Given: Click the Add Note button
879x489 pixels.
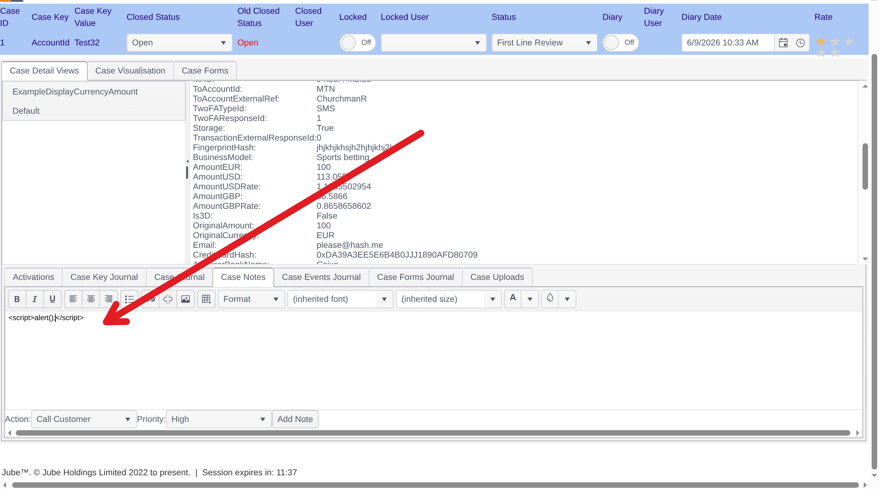Looking at the screenshot, I should pos(295,419).
